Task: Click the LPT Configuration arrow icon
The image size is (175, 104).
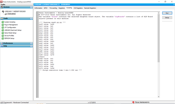Action: click(x=3, y=27)
